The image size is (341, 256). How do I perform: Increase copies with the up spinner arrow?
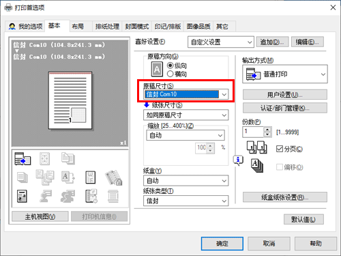coord(267,130)
